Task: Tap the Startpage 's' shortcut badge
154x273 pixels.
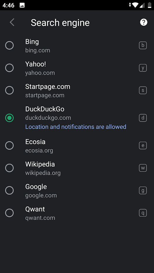Action: click(x=143, y=90)
